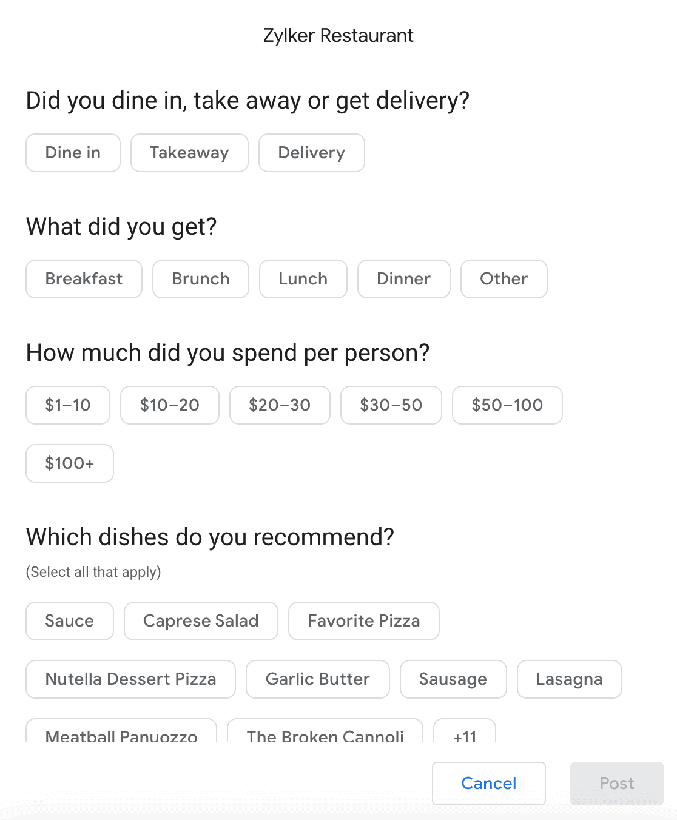Recommend the Sauce dish
The width and height of the screenshot is (677, 820).
click(70, 621)
